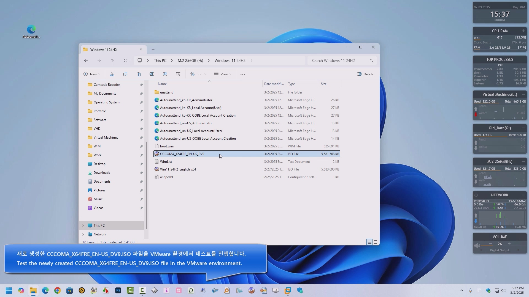This screenshot has height=297, width=529.
Task: Switch to large thumbnails view icon
Action: click(376, 242)
